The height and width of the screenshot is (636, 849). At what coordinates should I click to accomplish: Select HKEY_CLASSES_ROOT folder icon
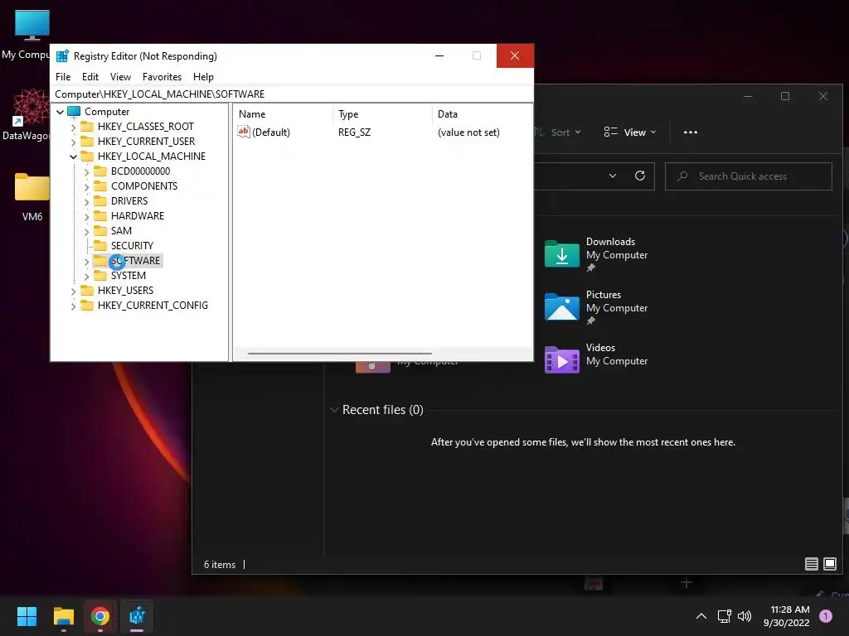86,127
